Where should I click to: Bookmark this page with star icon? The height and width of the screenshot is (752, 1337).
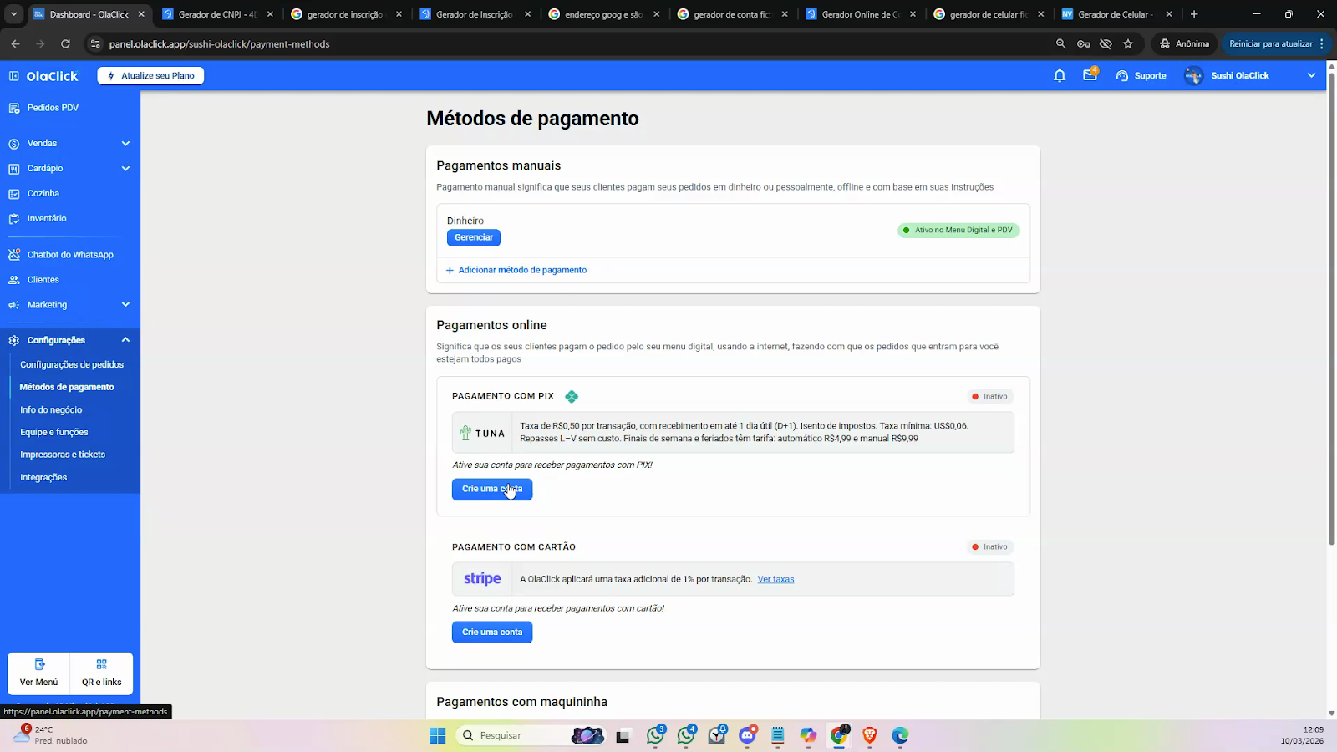click(x=1128, y=44)
